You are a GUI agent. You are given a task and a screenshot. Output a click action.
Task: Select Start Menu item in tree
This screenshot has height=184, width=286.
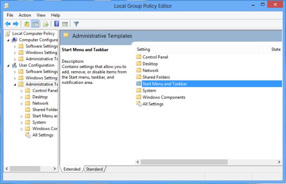point(45,116)
